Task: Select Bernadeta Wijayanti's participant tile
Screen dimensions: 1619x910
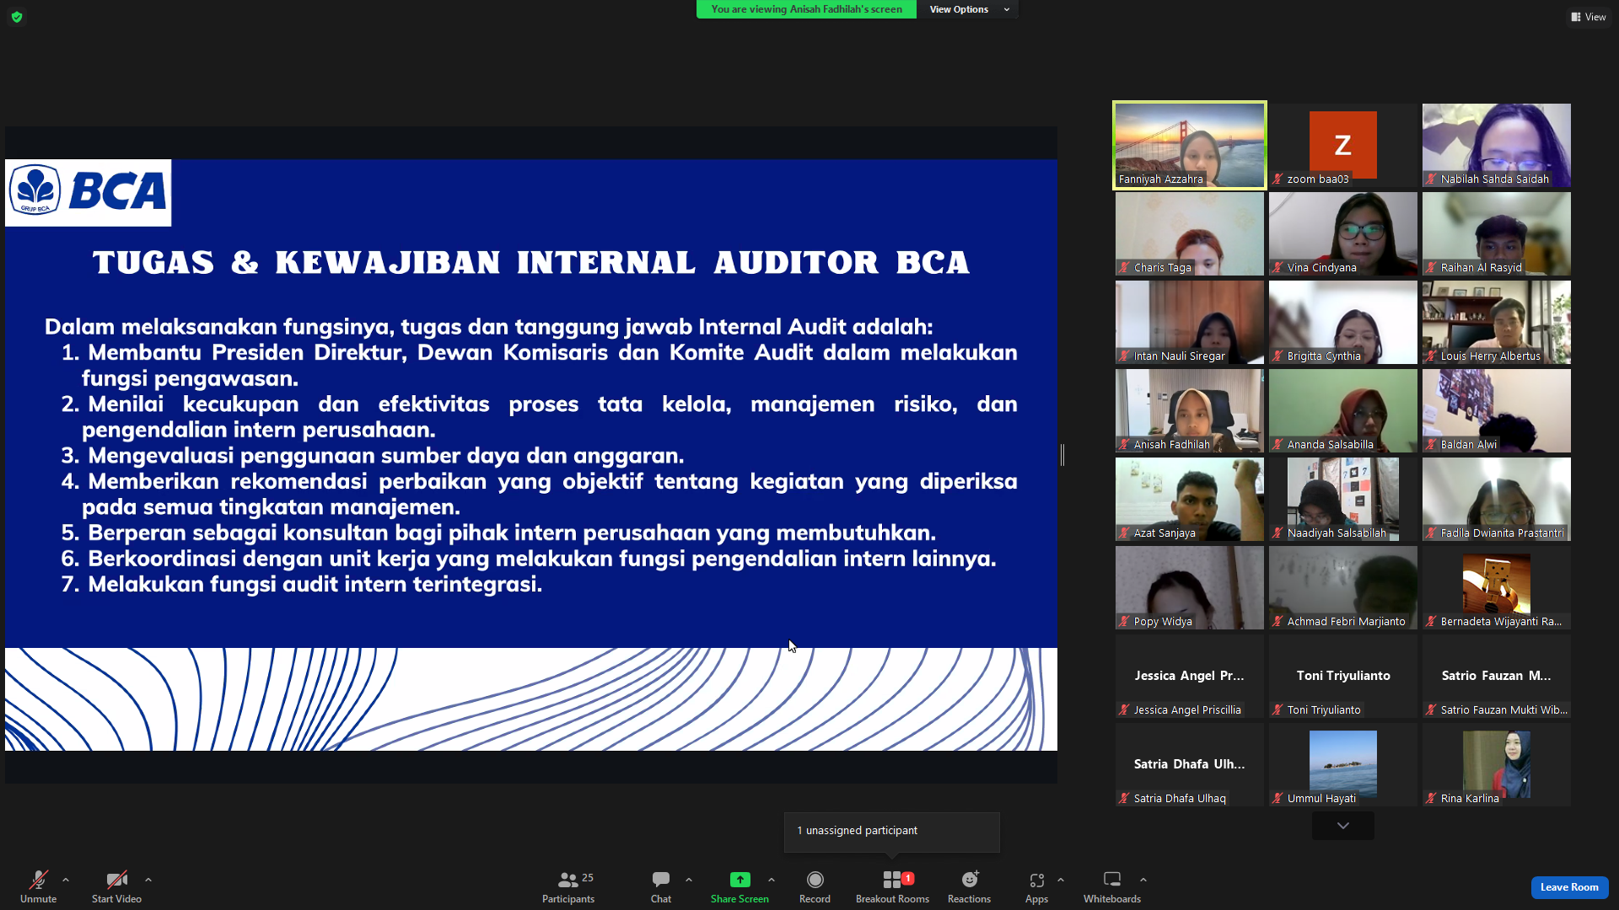Action: point(1497,587)
